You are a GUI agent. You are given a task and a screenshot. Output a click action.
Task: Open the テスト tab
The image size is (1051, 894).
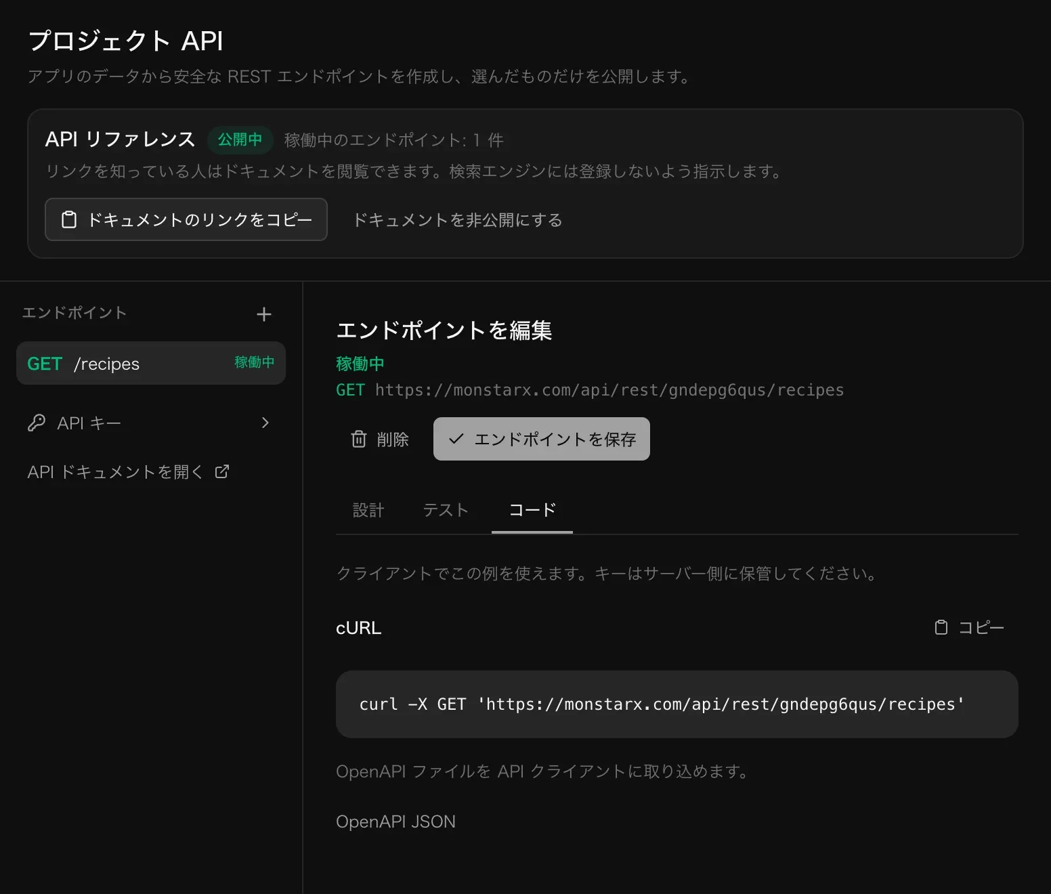point(446,509)
